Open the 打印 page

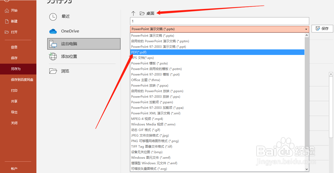(14, 91)
